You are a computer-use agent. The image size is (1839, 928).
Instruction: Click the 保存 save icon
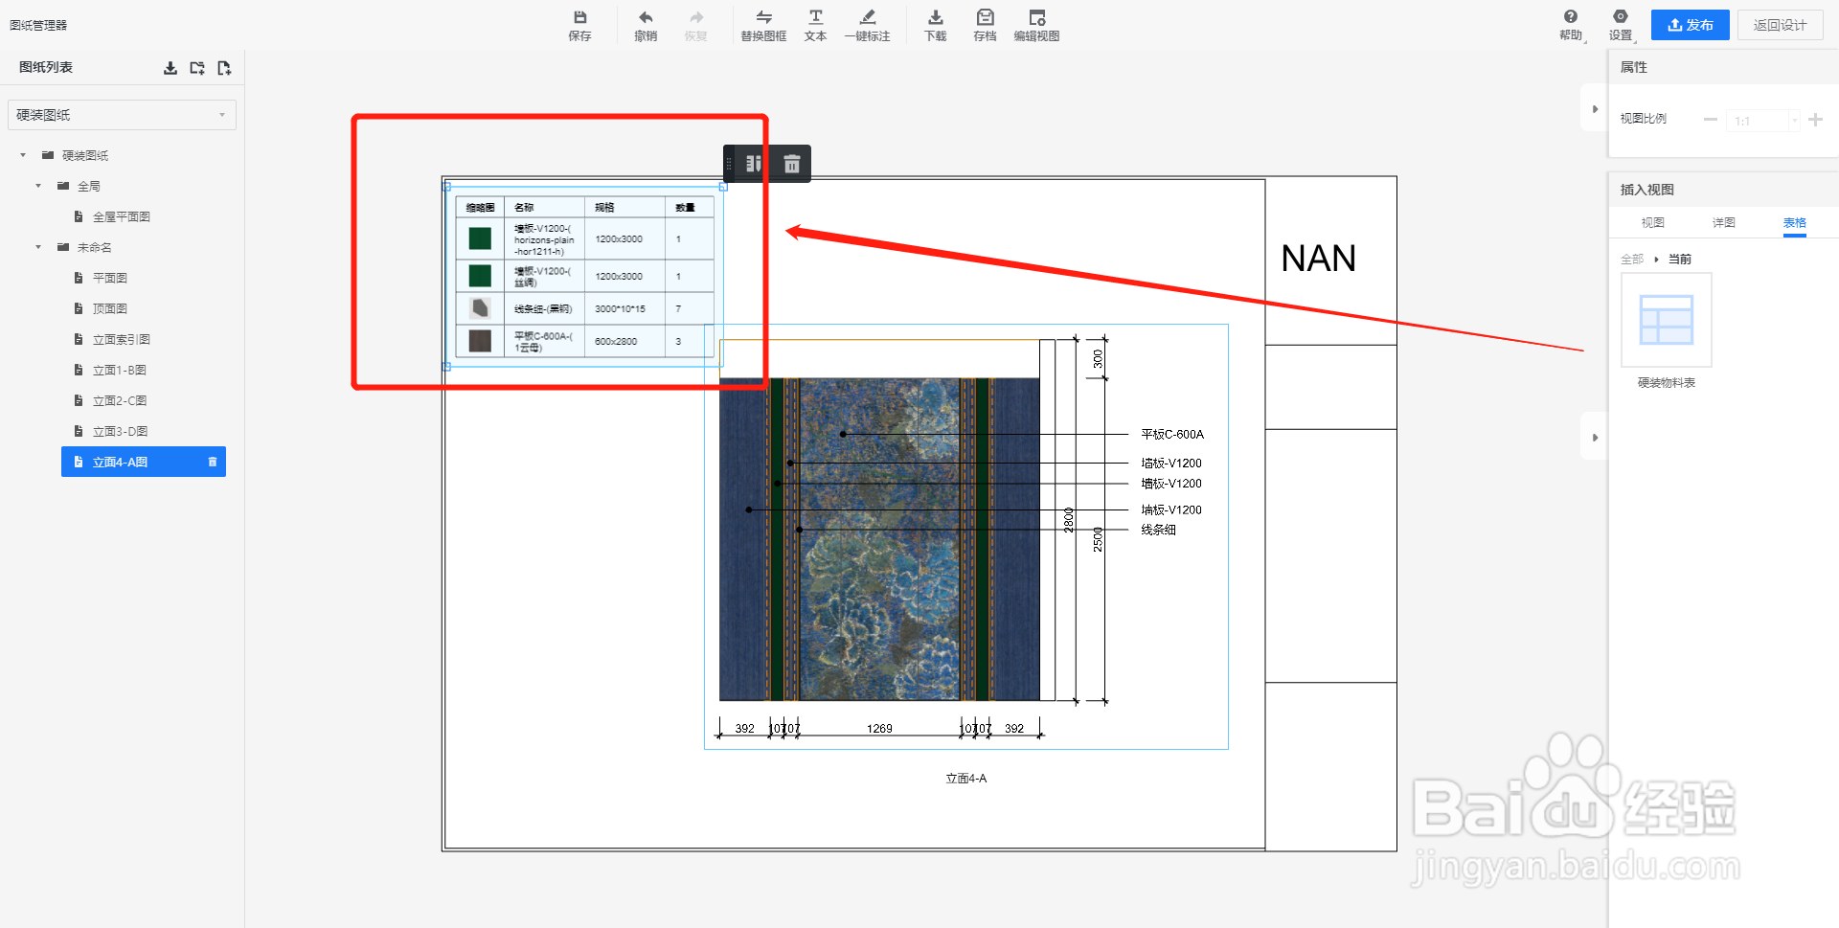579,17
